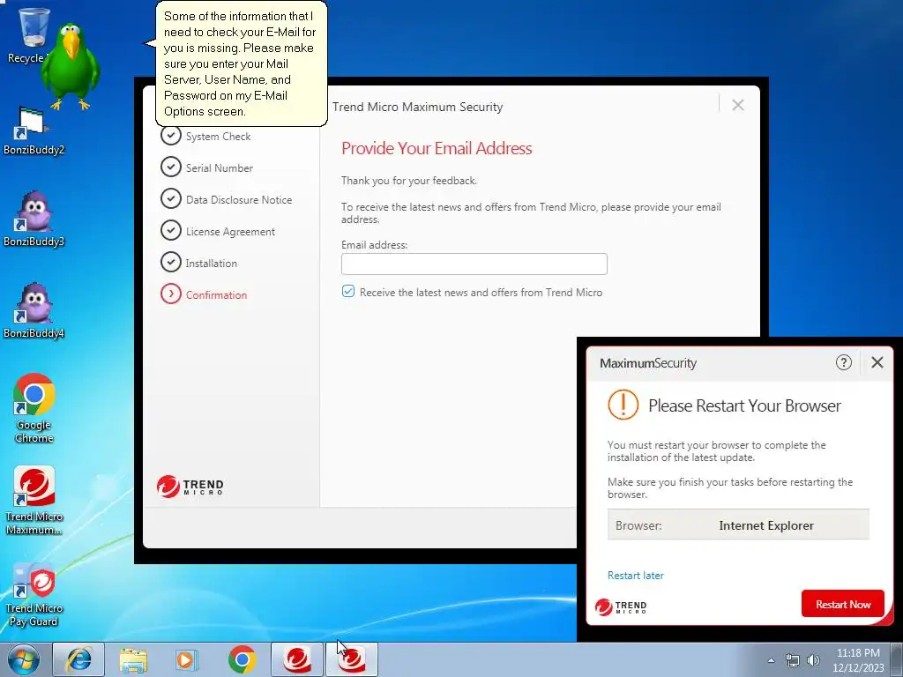This screenshot has width=903, height=677.
Task: Click the Trend Micro Maximum Security title
Action: click(417, 107)
